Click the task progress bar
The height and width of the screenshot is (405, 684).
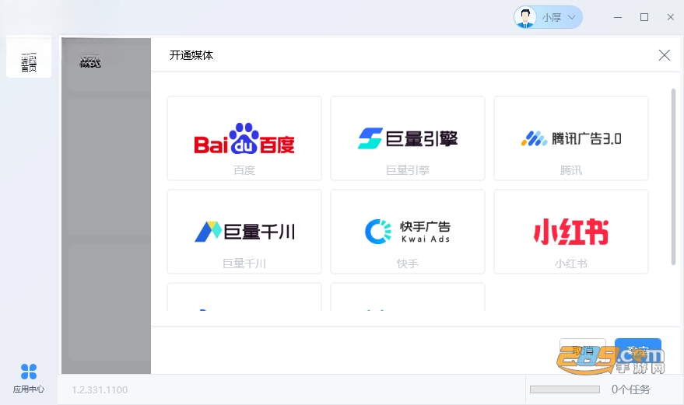pos(565,389)
